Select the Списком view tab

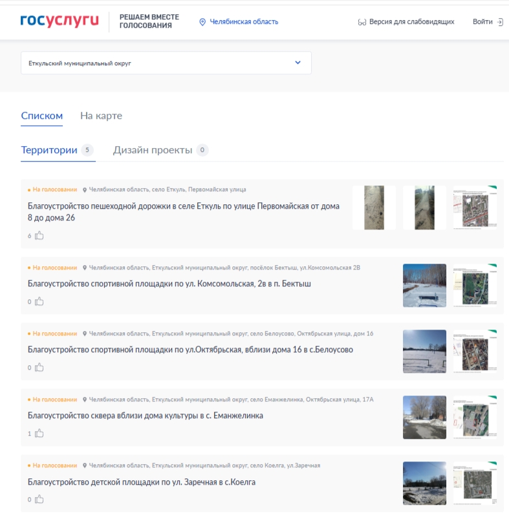(x=41, y=116)
